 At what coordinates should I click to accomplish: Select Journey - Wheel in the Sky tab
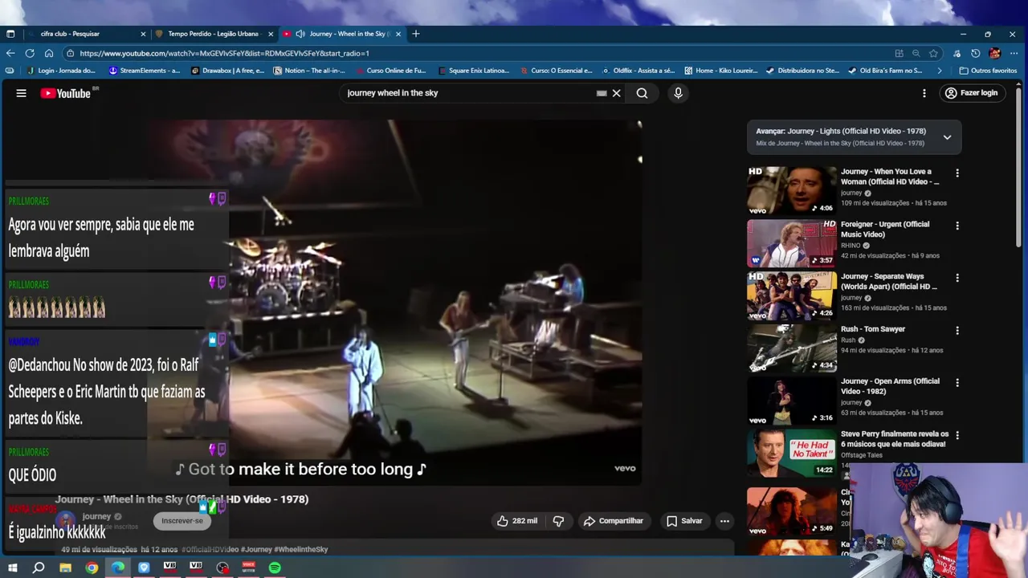click(x=341, y=34)
